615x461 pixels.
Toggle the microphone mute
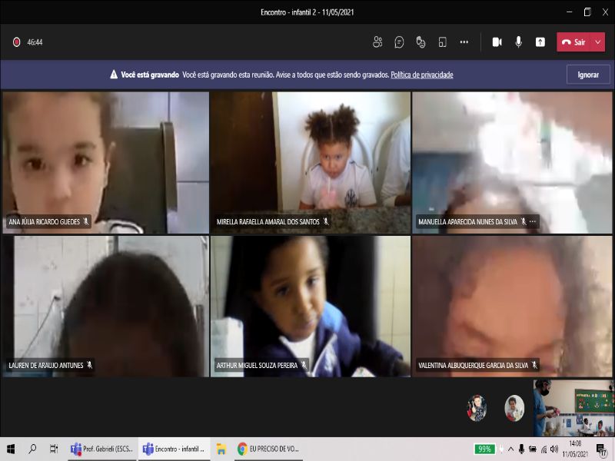[519, 42]
